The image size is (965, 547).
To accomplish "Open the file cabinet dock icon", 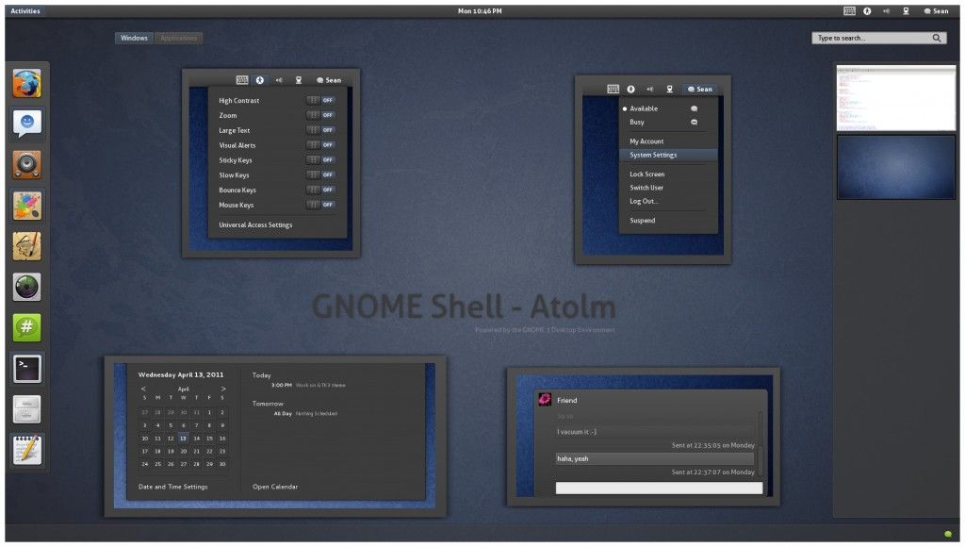I will pyautogui.click(x=27, y=408).
